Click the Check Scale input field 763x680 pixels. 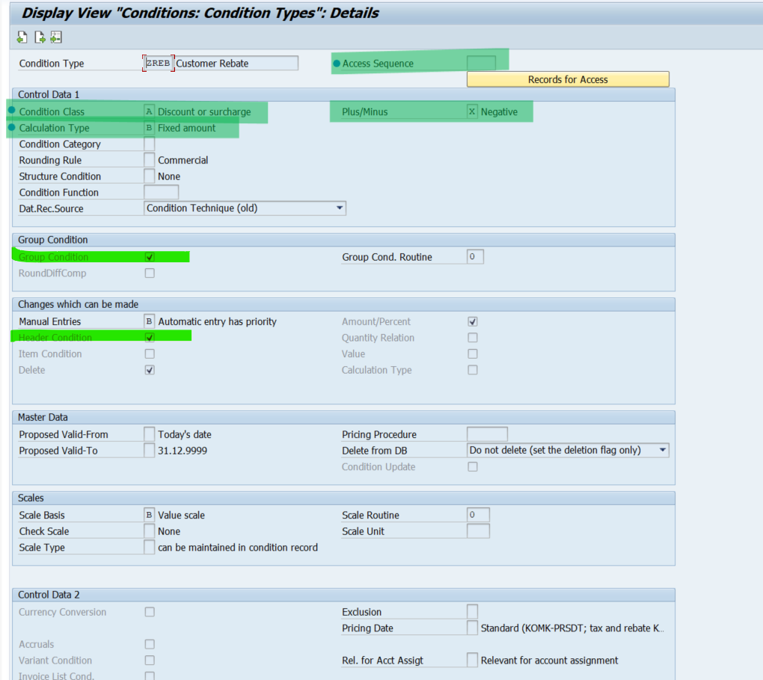(150, 531)
